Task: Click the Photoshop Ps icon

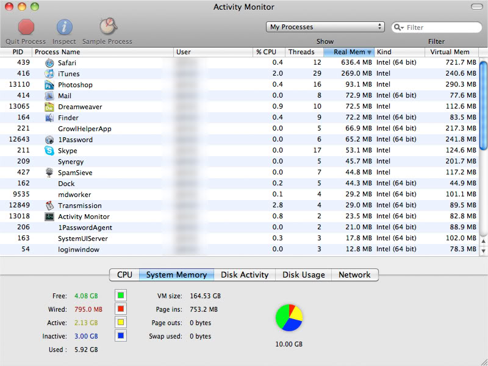Action: pos(49,85)
